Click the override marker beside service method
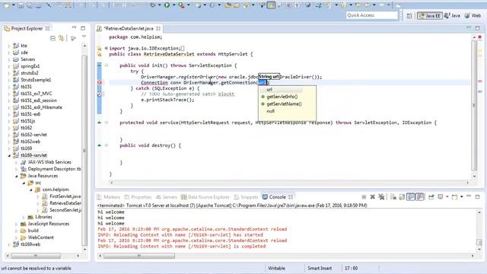Screen dimensions: 487x274 100,123
